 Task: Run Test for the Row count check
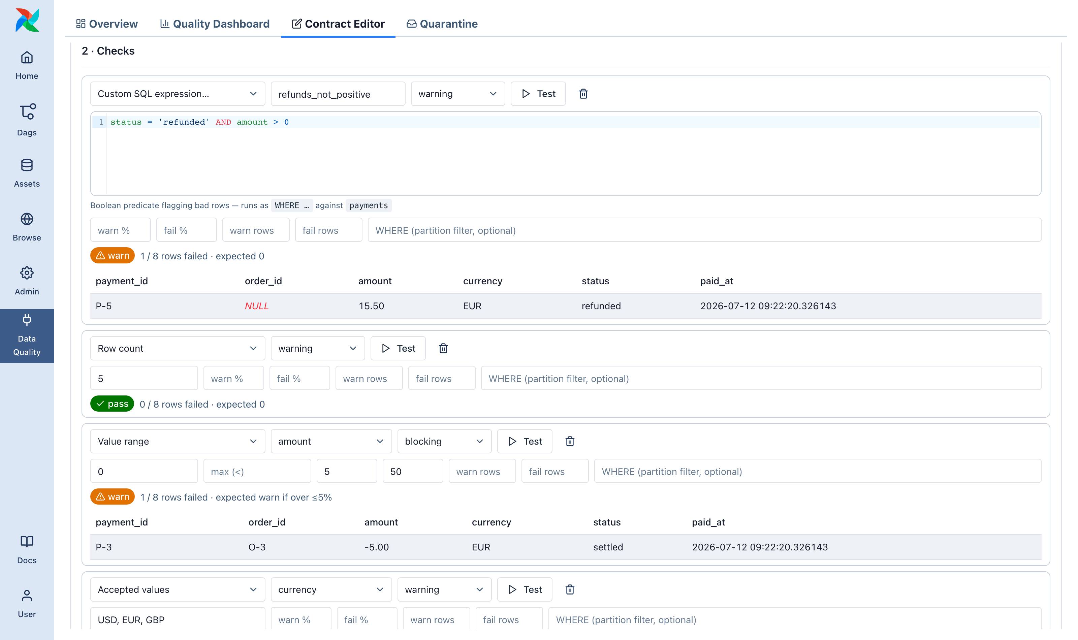click(x=398, y=348)
